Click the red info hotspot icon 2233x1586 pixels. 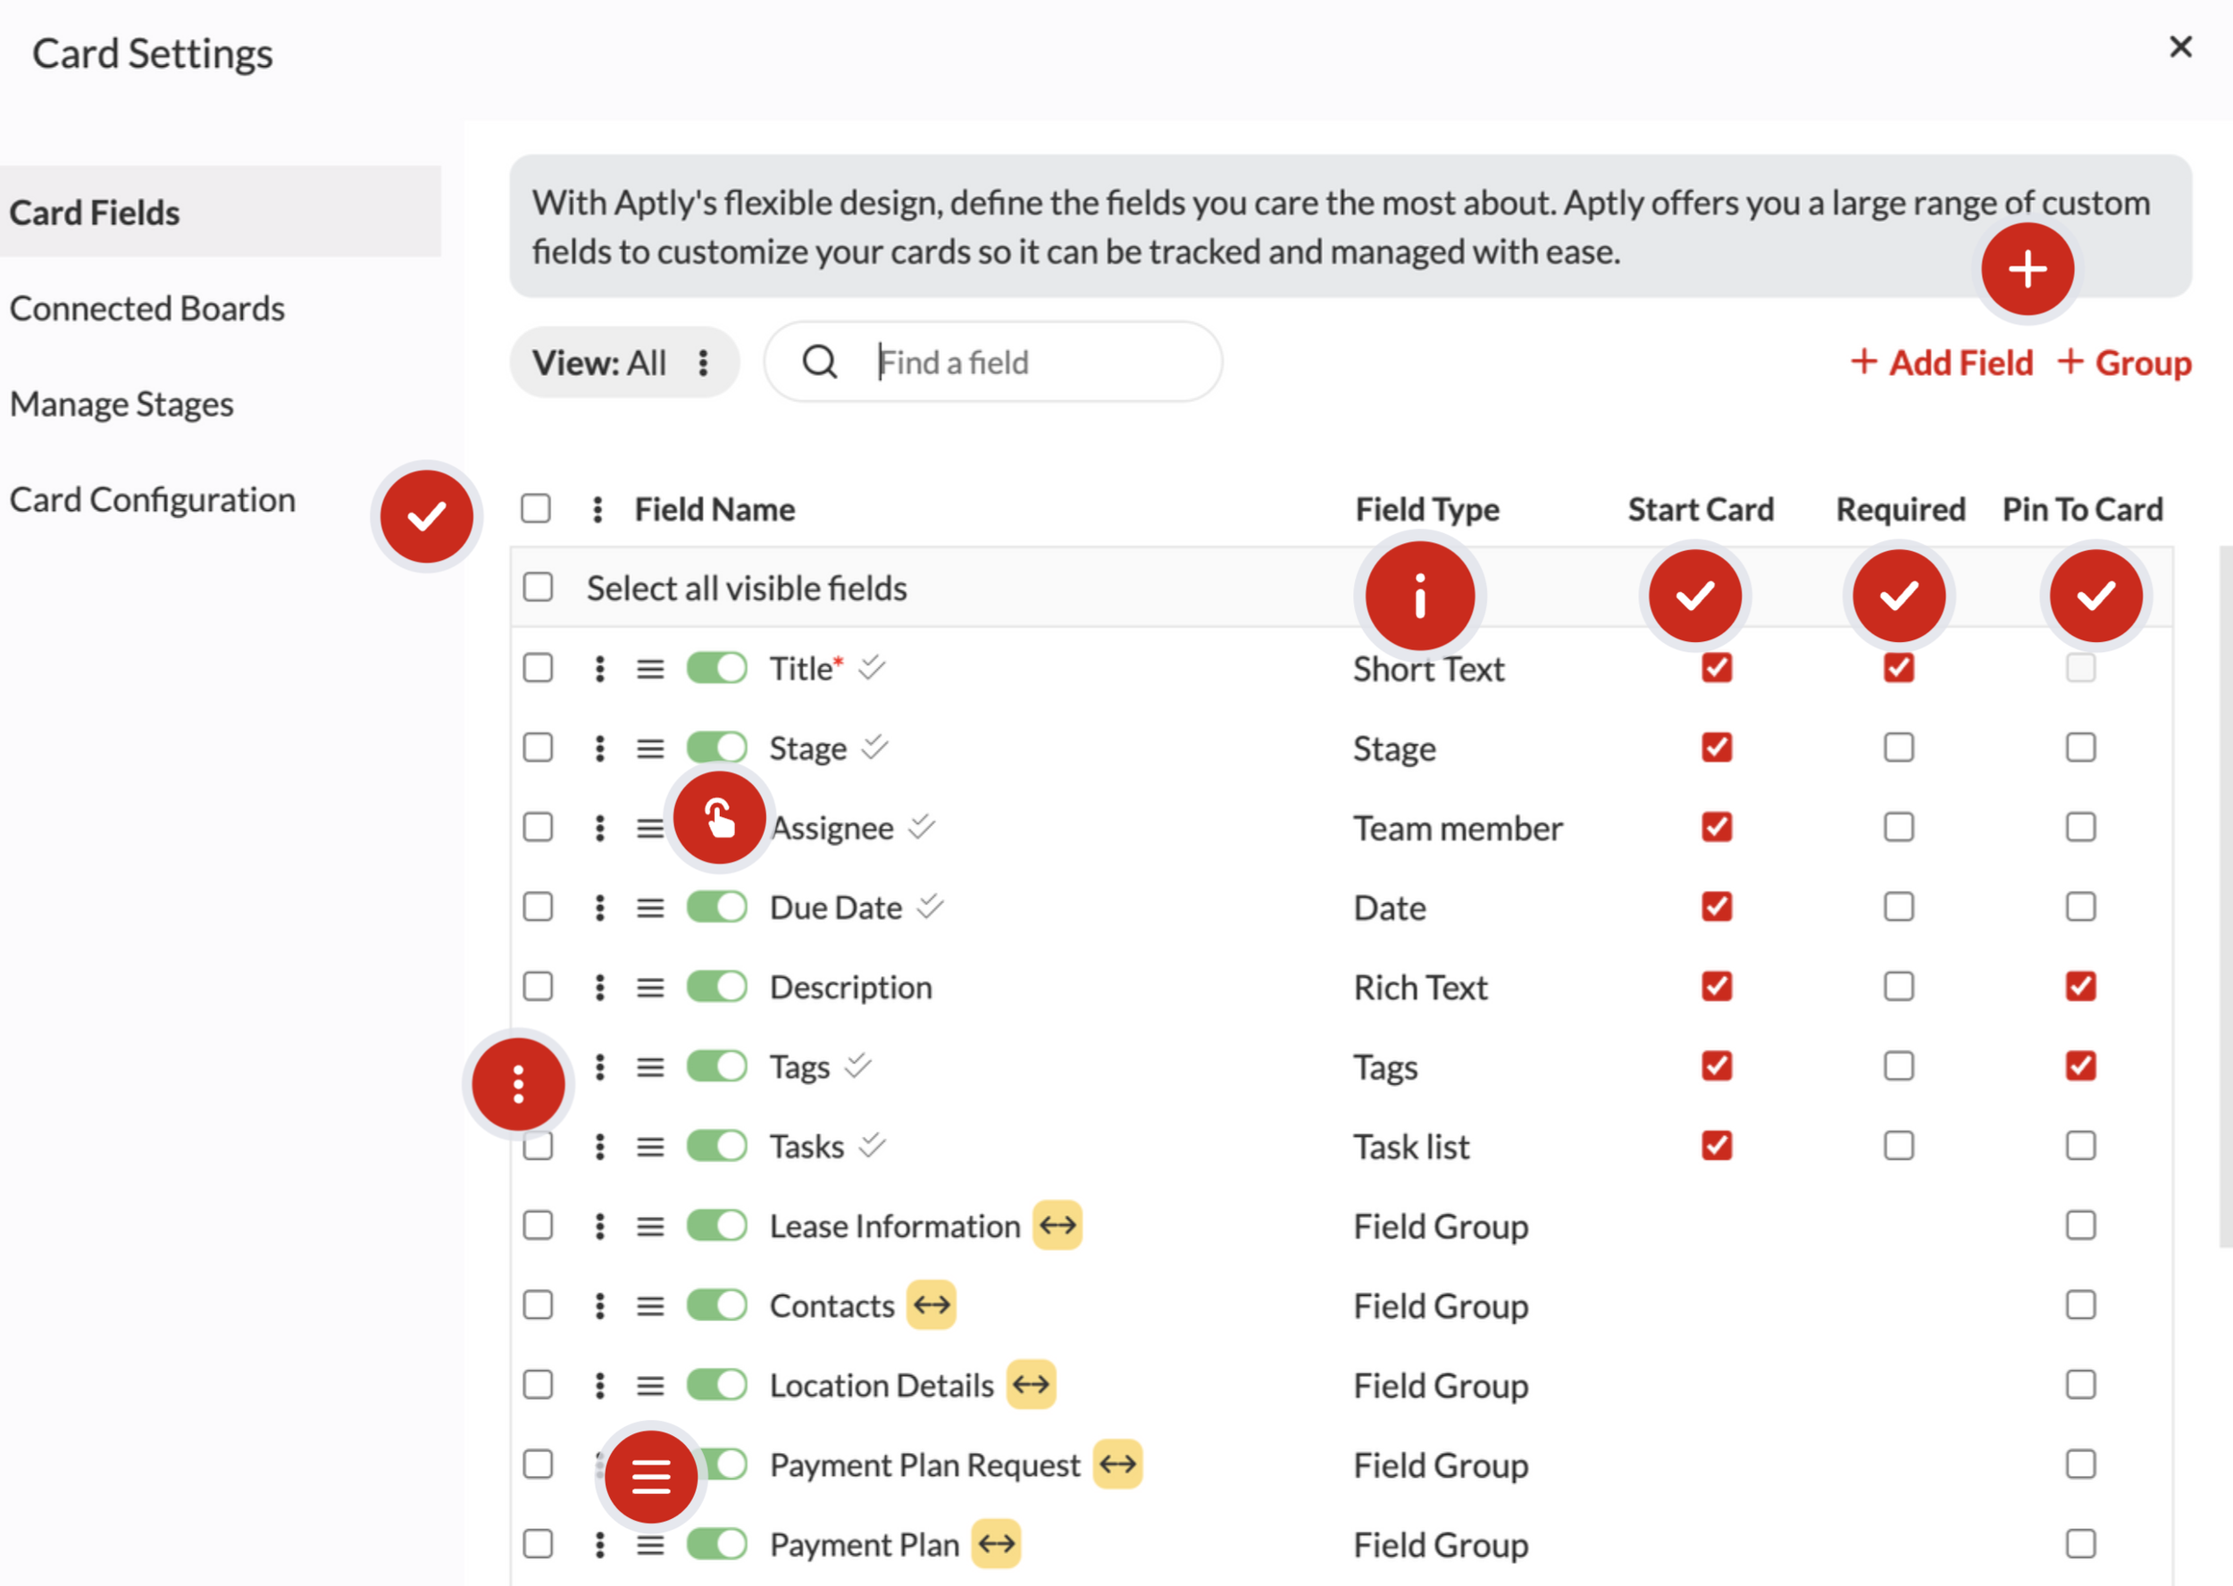coord(1418,596)
